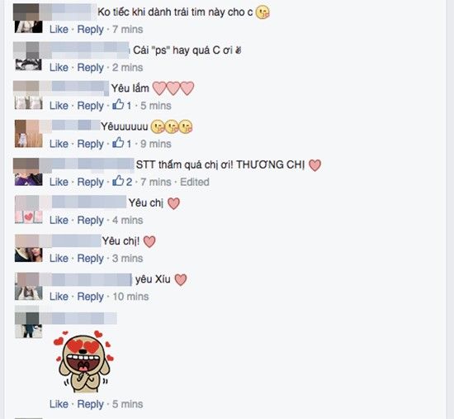Click the thumbs-up icon on "Yêu lắm" comment
Viewport: 454px width, 419px height.
point(118,105)
